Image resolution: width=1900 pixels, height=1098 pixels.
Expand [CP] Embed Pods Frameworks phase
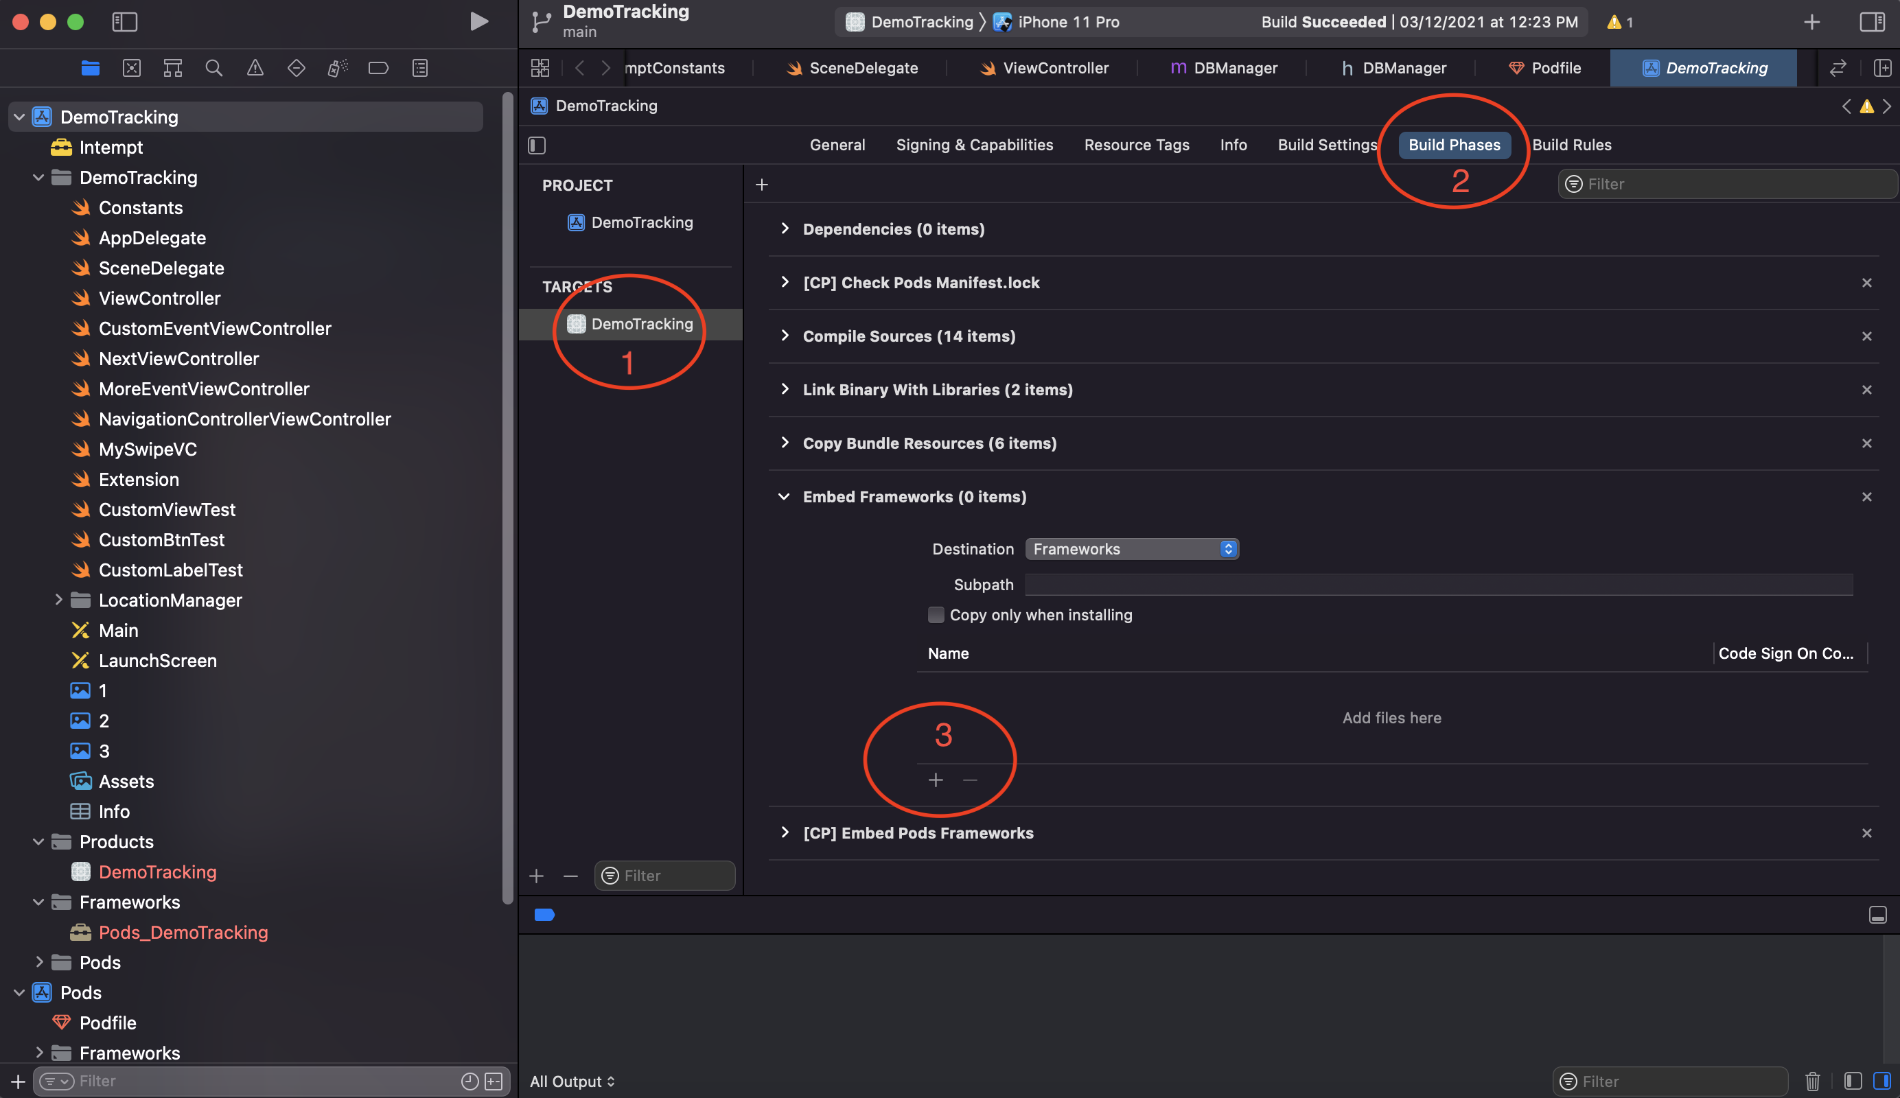[x=784, y=832]
